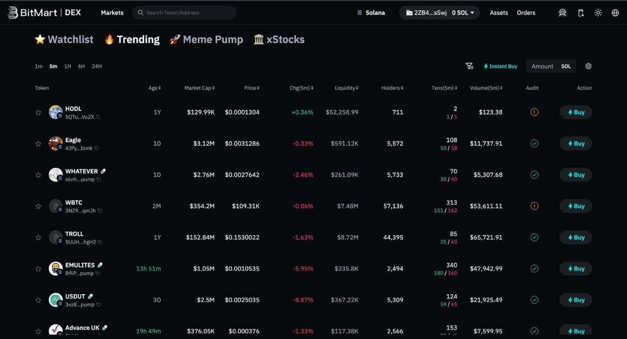Buy the HODL token

point(576,112)
